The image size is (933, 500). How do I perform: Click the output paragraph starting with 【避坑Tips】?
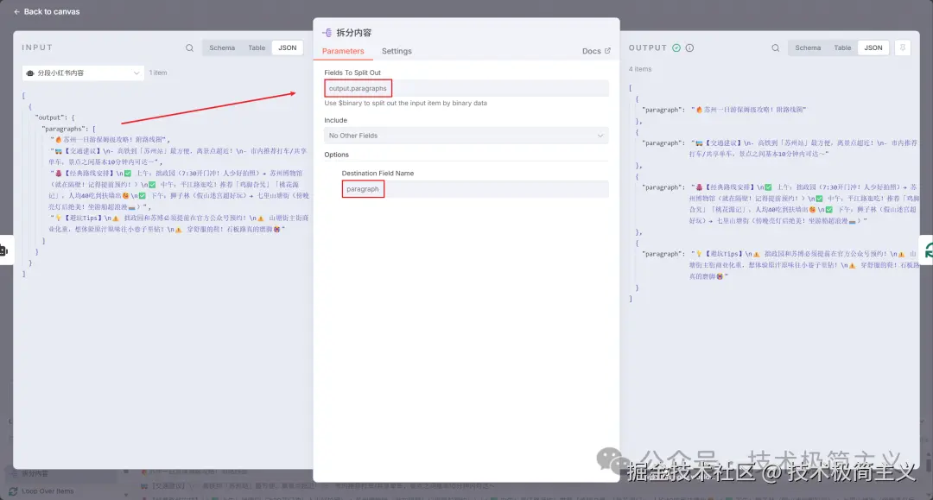(805, 264)
